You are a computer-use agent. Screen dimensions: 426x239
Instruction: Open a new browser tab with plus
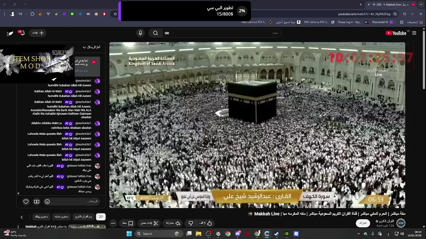pos(361,4)
